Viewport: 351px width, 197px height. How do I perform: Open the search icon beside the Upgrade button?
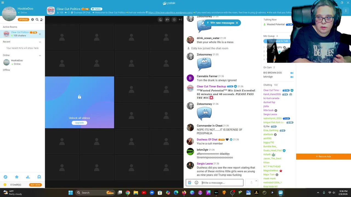click(37, 19)
